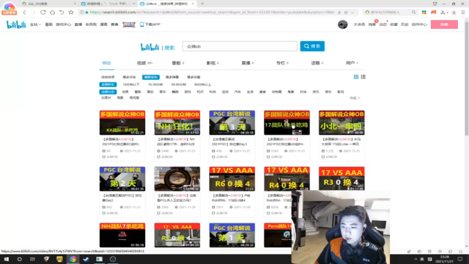Switch to the 直播 results tab
The width and height of the screenshot is (469, 264).
coord(247,63)
